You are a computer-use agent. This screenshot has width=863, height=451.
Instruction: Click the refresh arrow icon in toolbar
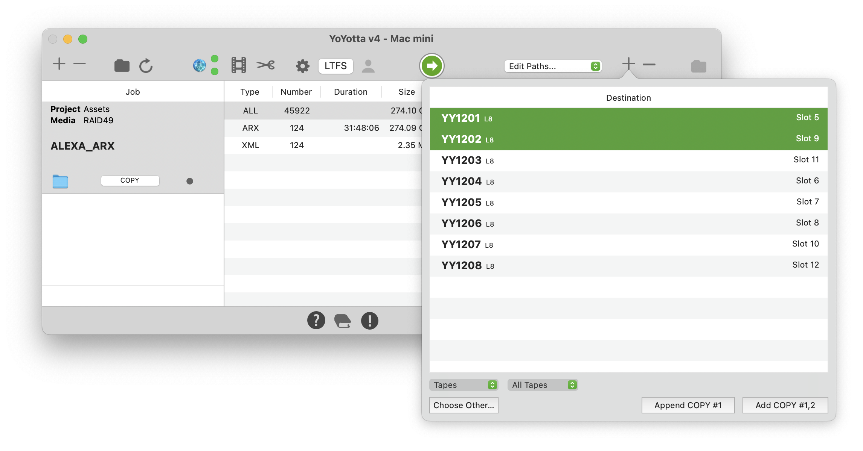pos(146,66)
